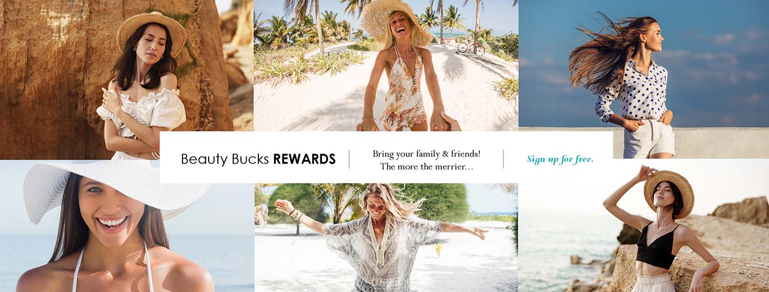Click the 'Sign up for free.' link
The height and width of the screenshot is (292, 769).
click(x=560, y=159)
